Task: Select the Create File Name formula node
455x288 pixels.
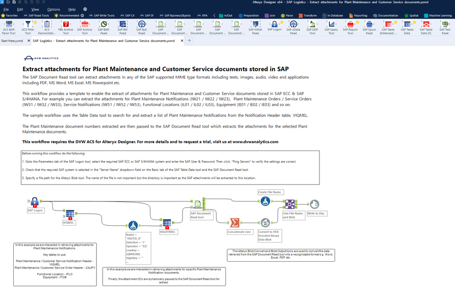Action: [265, 201]
